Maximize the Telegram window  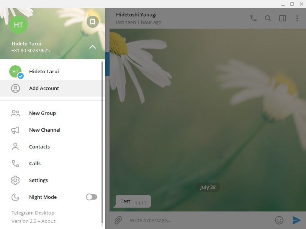click(x=292, y=4)
